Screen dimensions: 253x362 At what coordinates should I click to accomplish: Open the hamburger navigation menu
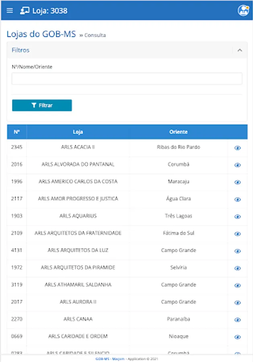pos(10,10)
